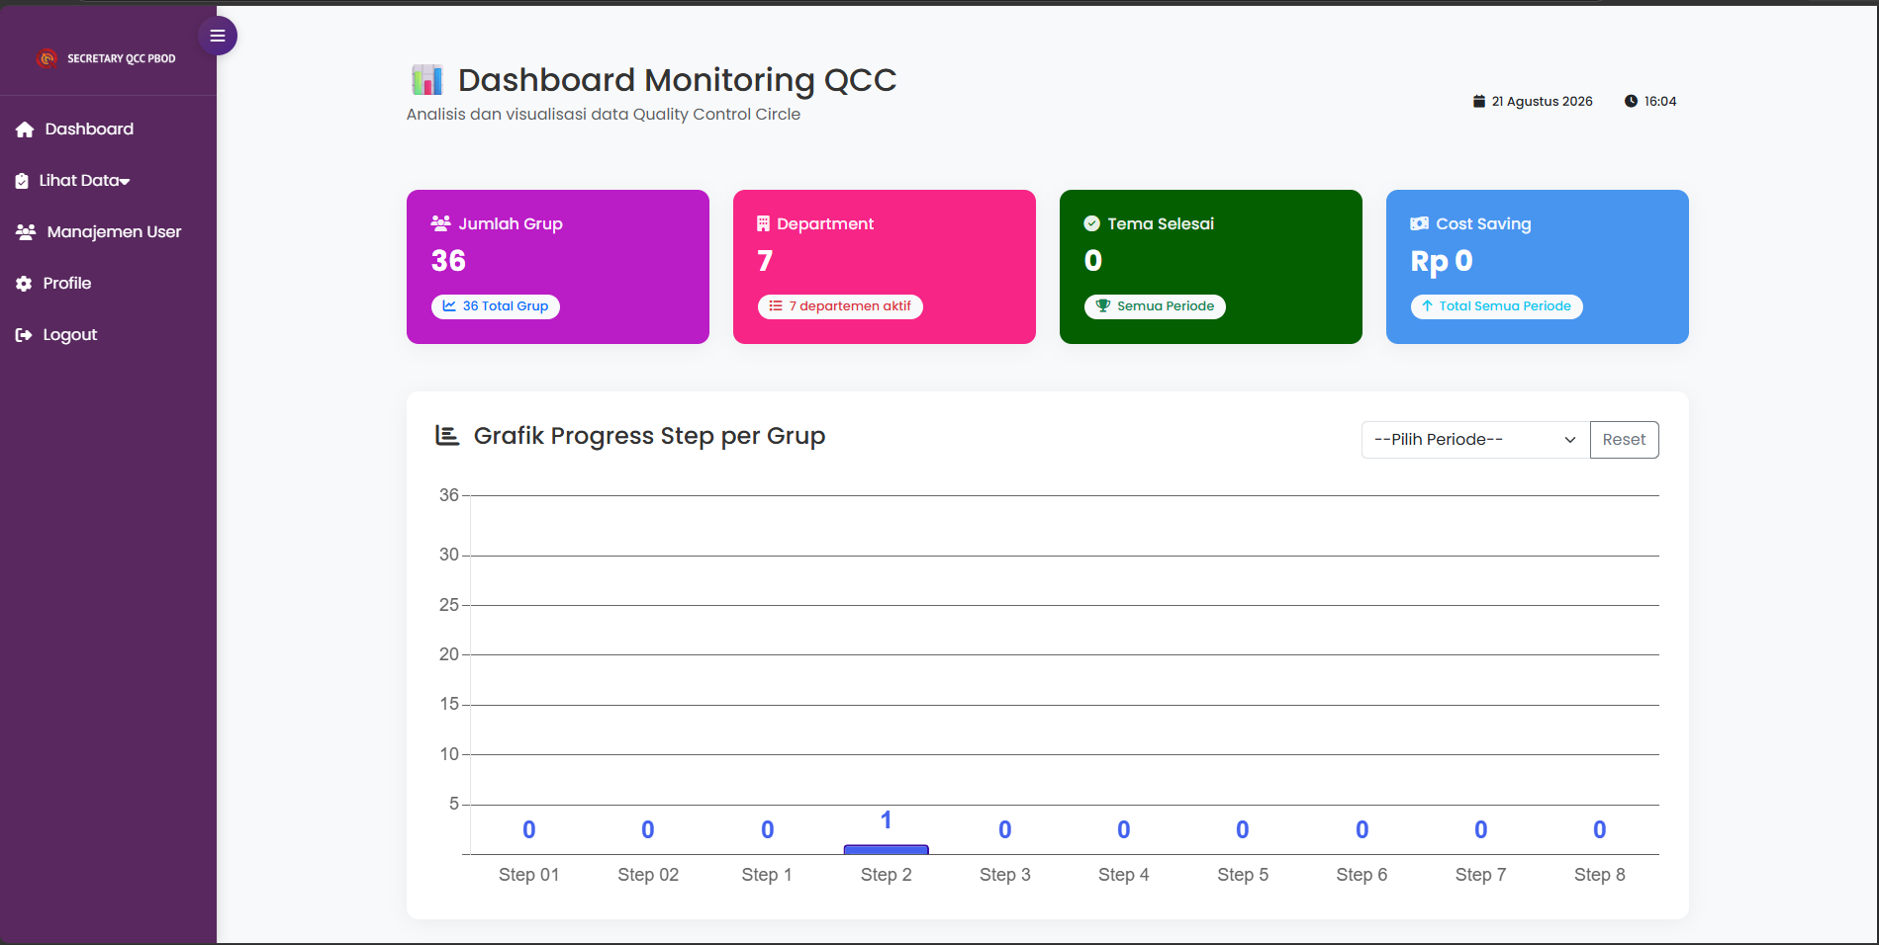Click the Department card

click(x=885, y=267)
